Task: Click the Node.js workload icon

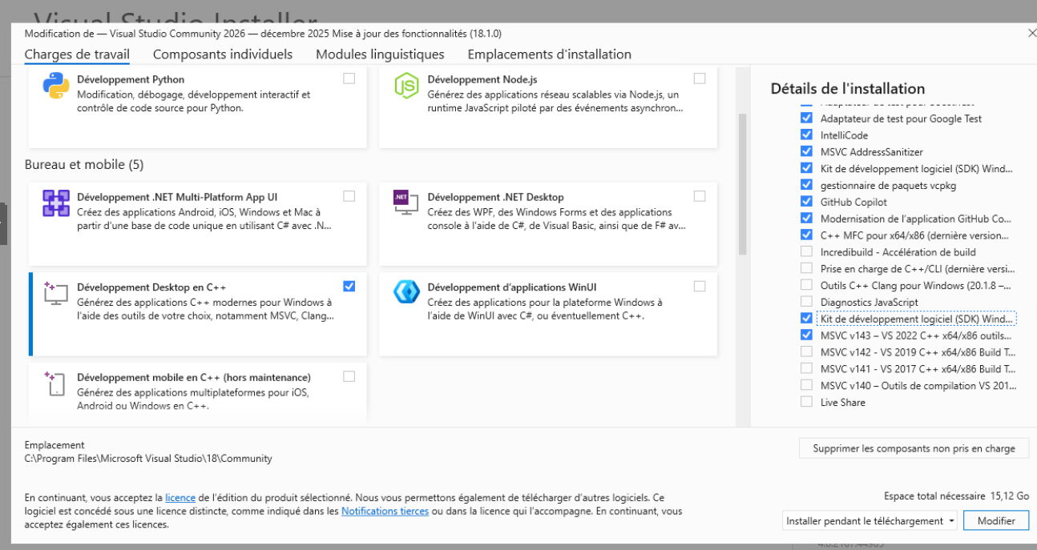Action: [407, 86]
